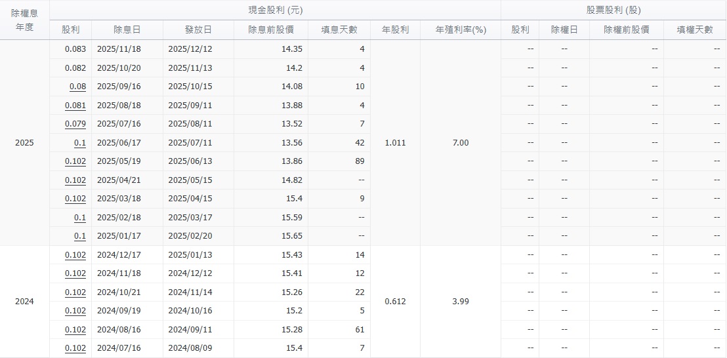Image resolution: width=727 pixels, height=358 pixels.
Task: Click the 除息日 column header
Action: click(x=127, y=30)
